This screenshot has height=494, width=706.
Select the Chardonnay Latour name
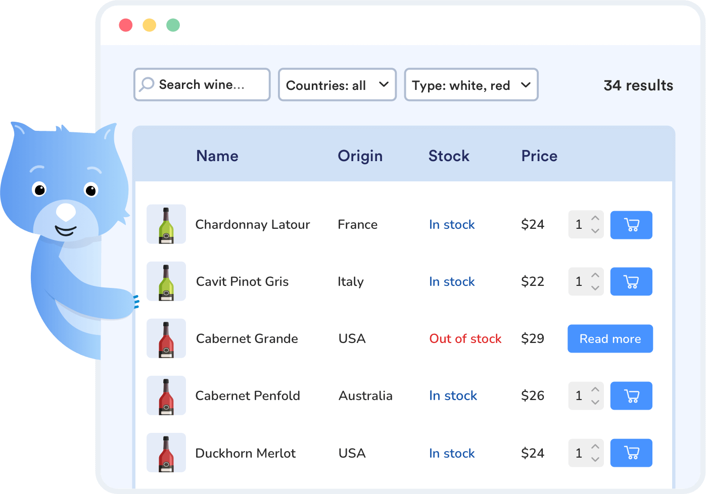point(253,224)
